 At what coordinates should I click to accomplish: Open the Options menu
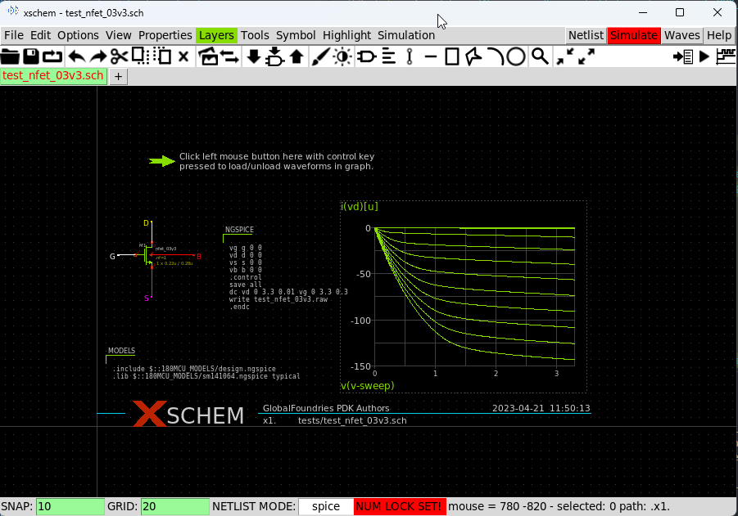[x=78, y=35]
